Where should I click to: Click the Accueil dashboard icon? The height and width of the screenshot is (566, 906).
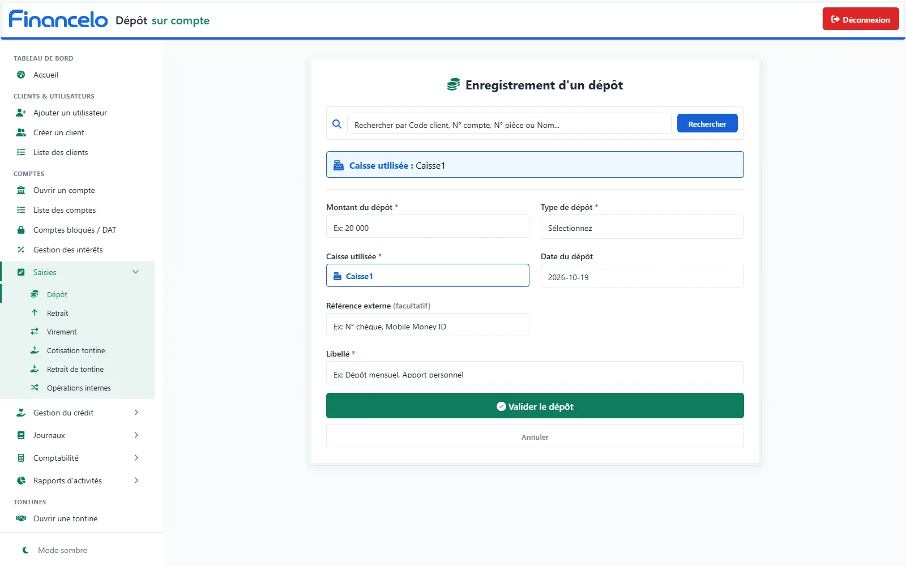point(21,75)
